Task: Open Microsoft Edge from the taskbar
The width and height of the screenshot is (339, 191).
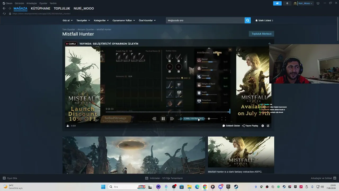Action: pyautogui.click(x=197, y=187)
